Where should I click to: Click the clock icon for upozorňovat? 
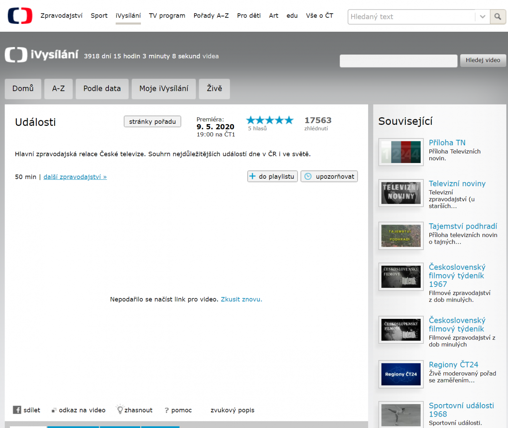pyautogui.click(x=308, y=176)
